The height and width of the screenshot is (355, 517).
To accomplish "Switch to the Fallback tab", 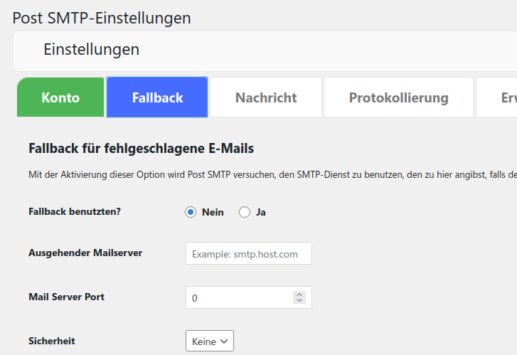I will (x=157, y=97).
